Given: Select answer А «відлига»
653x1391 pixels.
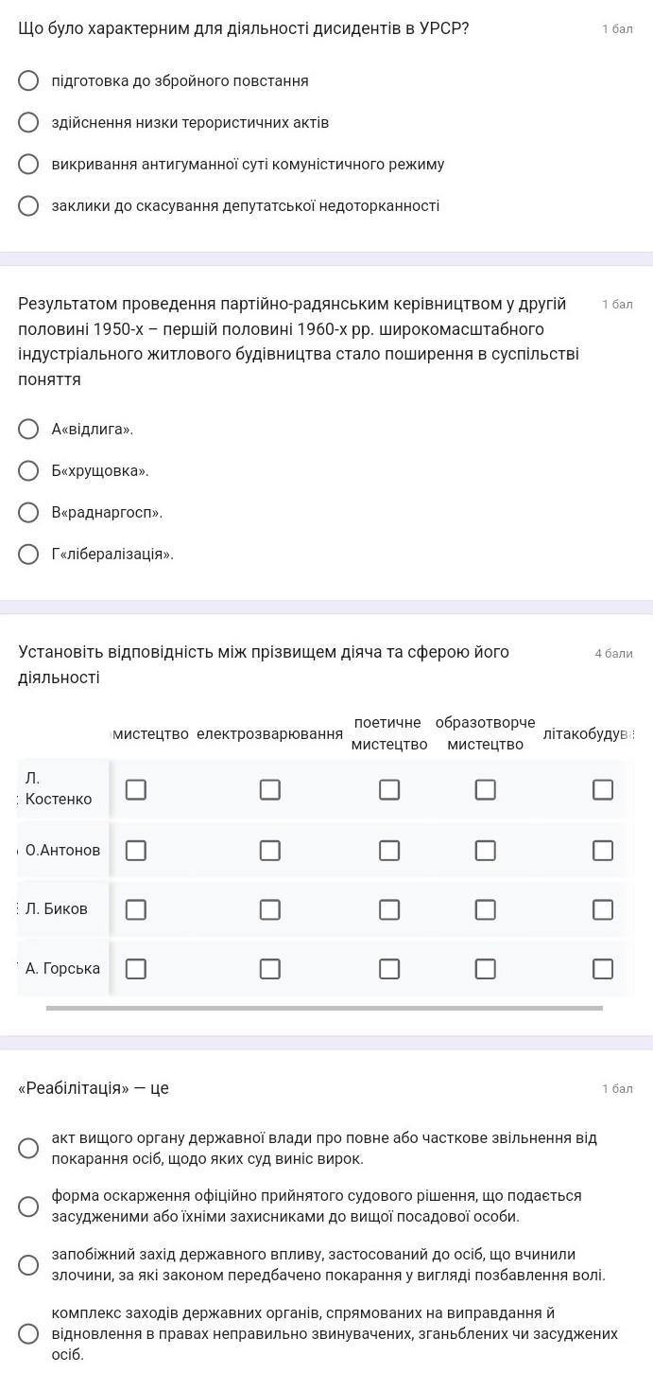Looking at the screenshot, I should pyautogui.click(x=29, y=430).
